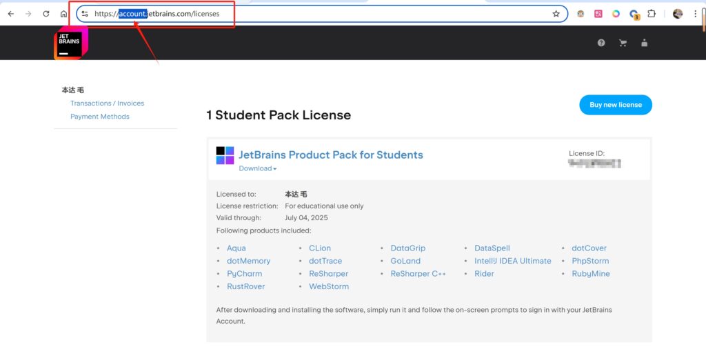
Task: Go to browser home page icon
Action: click(x=64, y=14)
